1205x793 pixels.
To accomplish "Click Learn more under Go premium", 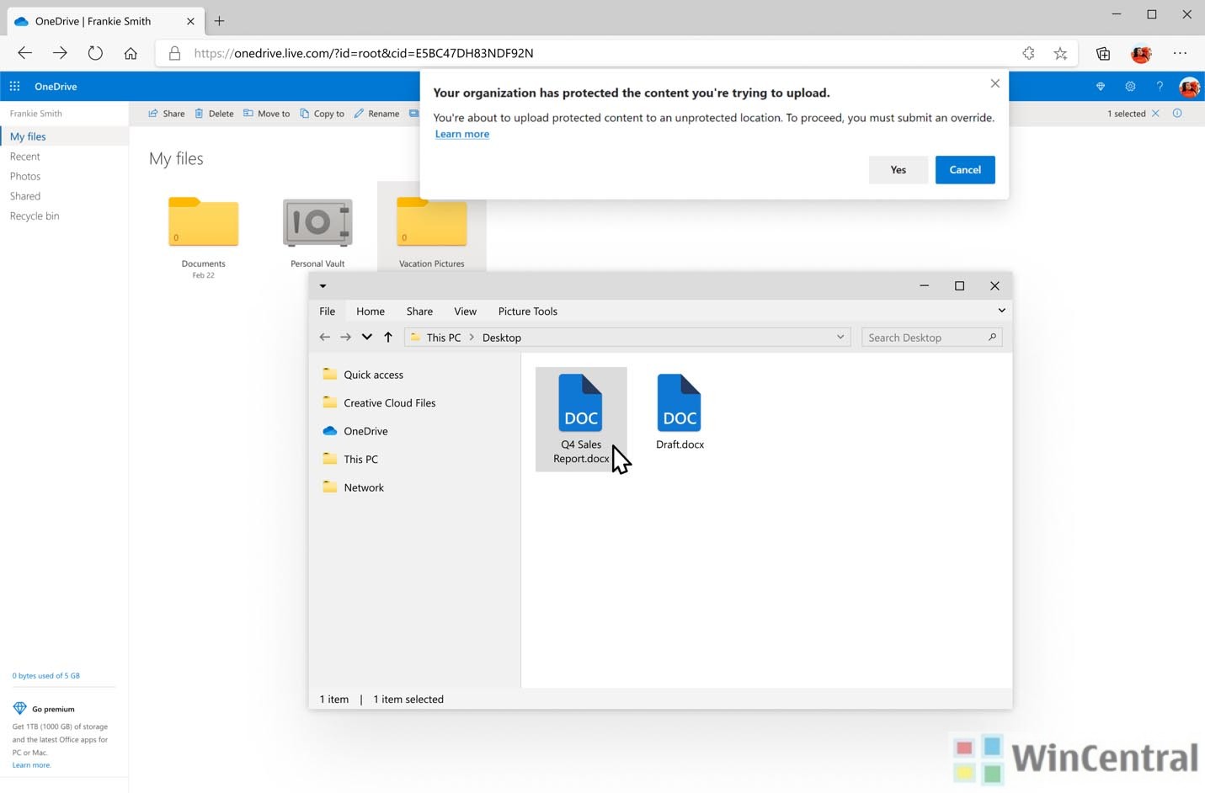I will 31,765.
